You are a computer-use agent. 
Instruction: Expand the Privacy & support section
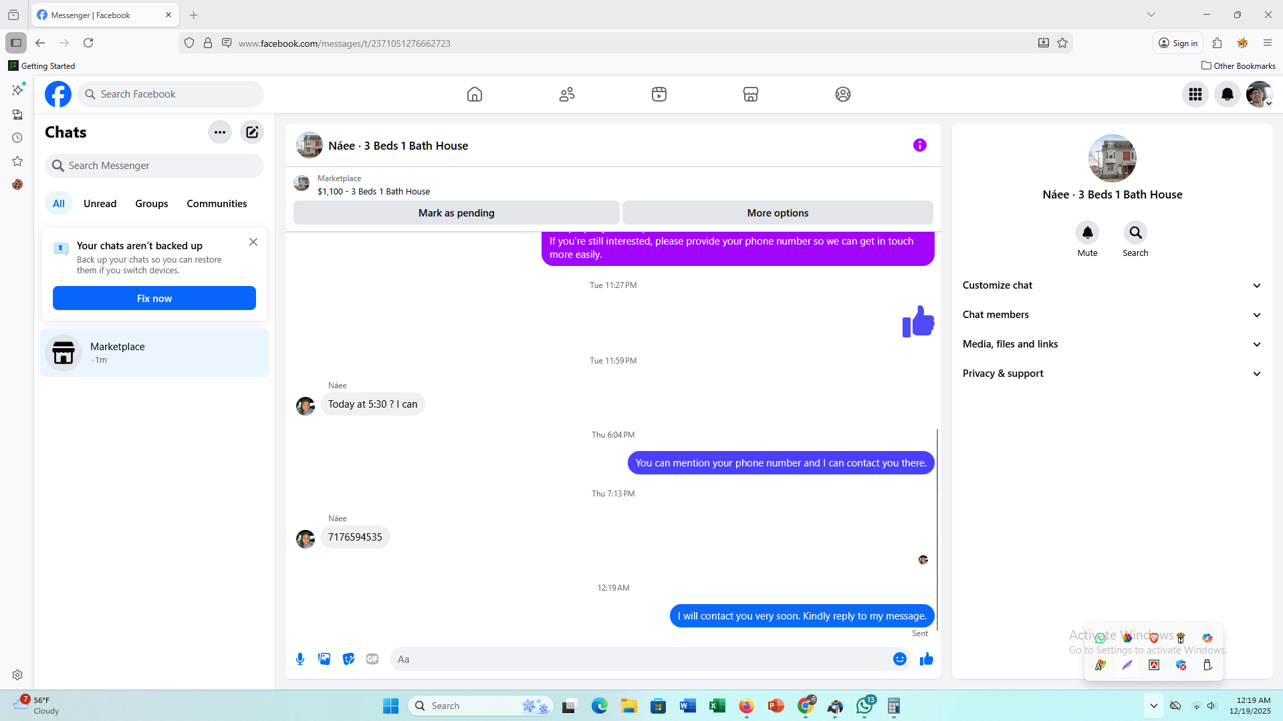click(x=1113, y=374)
